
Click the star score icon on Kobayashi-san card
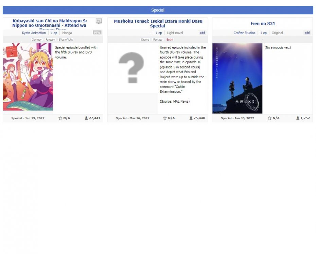pyautogui.click(x=60, y=118)
